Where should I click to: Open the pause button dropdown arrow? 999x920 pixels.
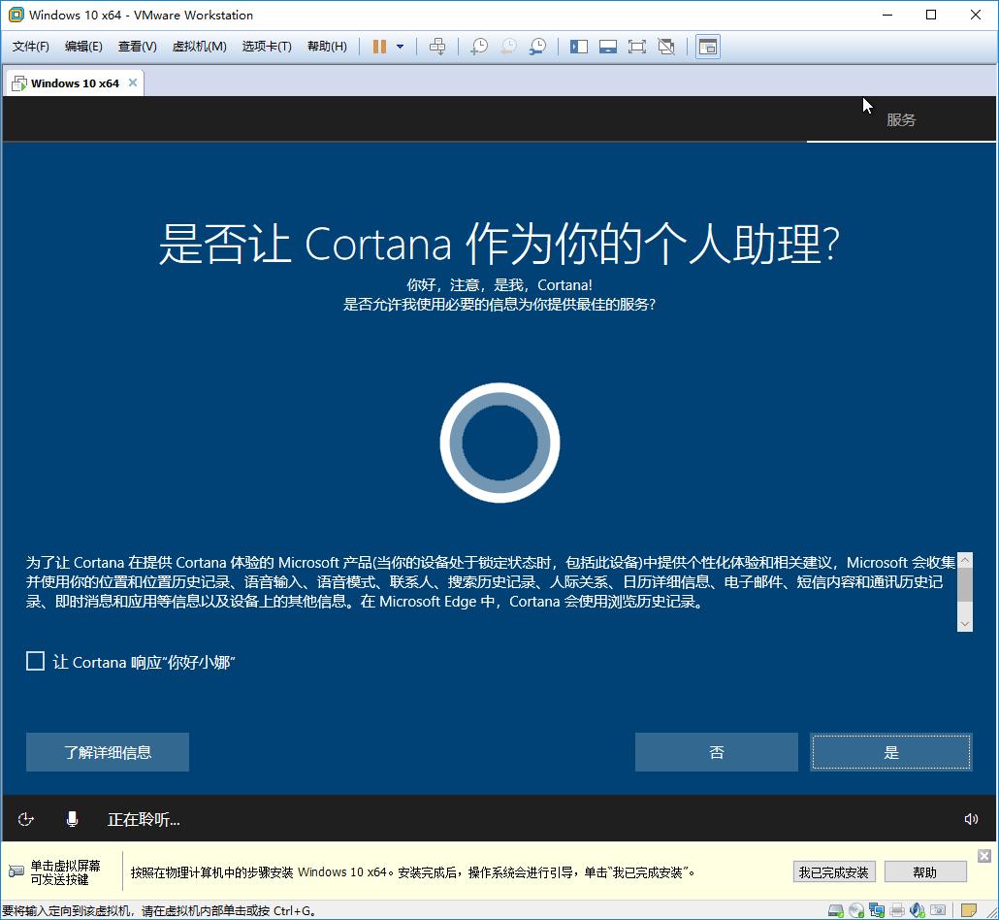pos(400,46)
